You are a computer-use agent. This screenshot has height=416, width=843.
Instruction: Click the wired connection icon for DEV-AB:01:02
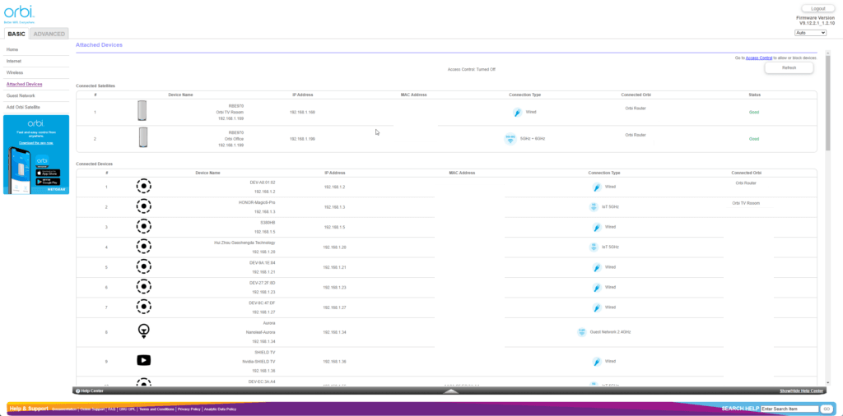click(x=597, y=187)
